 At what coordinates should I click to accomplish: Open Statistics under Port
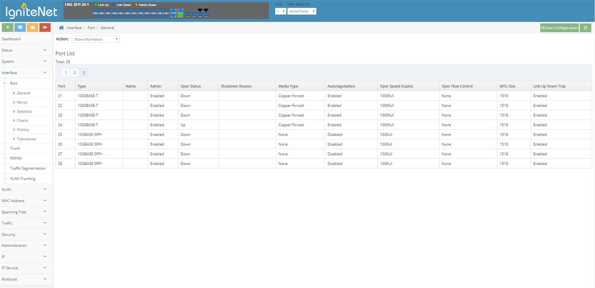click(x=24, y=111)
